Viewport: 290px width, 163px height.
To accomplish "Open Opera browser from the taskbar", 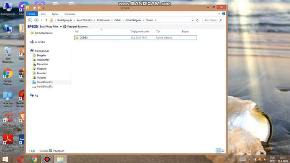I will click(21, 159).
